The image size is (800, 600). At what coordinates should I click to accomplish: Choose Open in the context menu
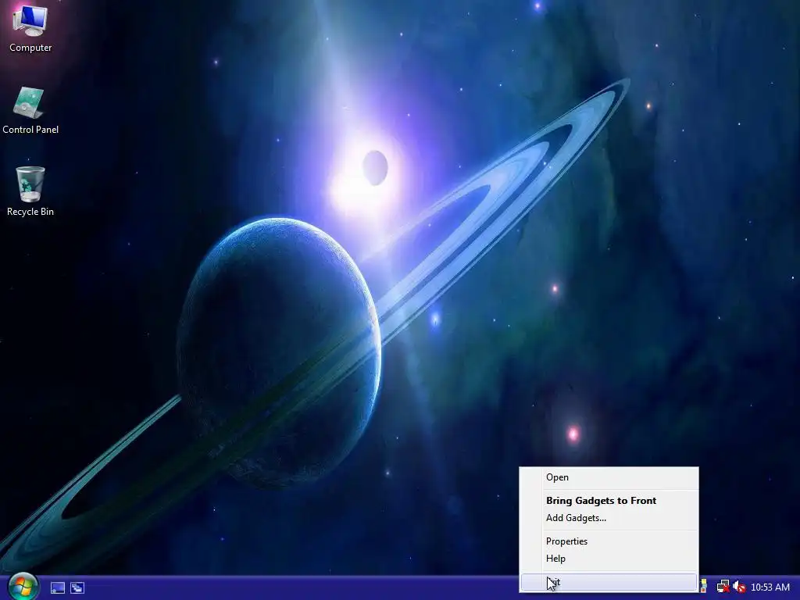tap(609, 477)
